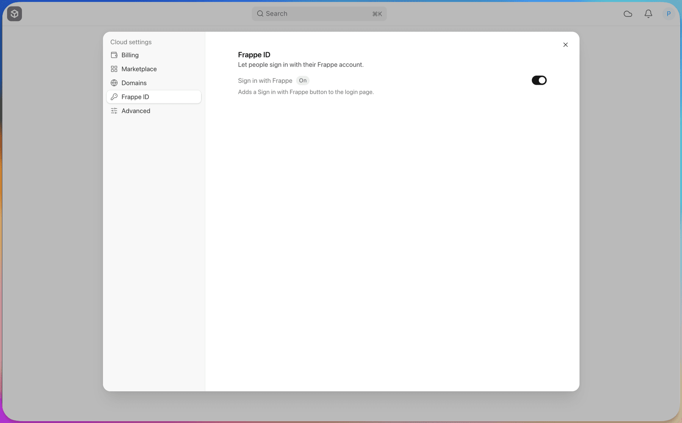Image resolution: width=682 pixels, height=423 pixels.
Task: Click the app cube logo icon
Action: [x=14, y=14]
